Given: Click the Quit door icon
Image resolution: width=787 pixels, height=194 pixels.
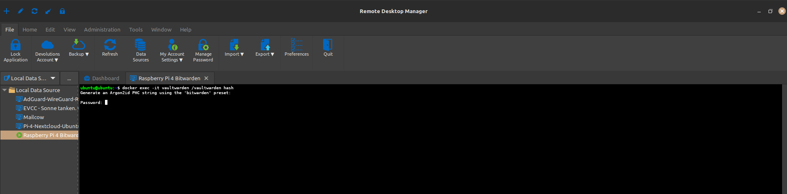Looking at the screenshot, I should coord(328,45).
